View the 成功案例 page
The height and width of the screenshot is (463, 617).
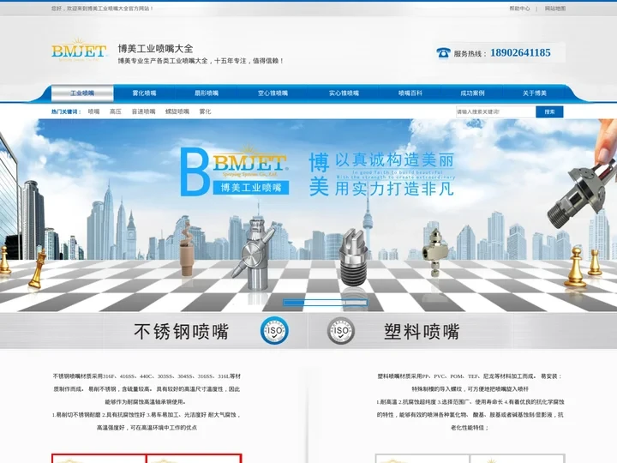tap(472, 93)
